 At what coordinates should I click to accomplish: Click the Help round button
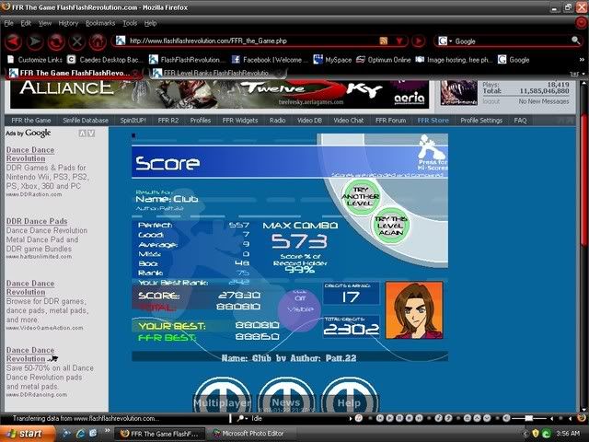tap(347, 401)
